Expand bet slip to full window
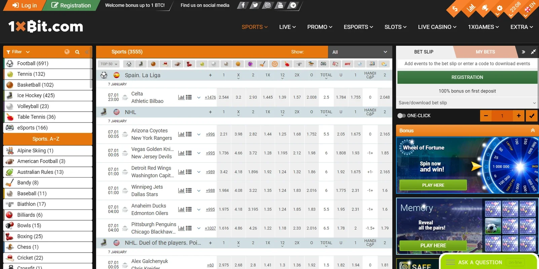Screen dimensions: 539x269 click(x=533, y=52)
